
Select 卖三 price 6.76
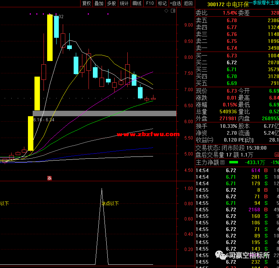point(232,34)
